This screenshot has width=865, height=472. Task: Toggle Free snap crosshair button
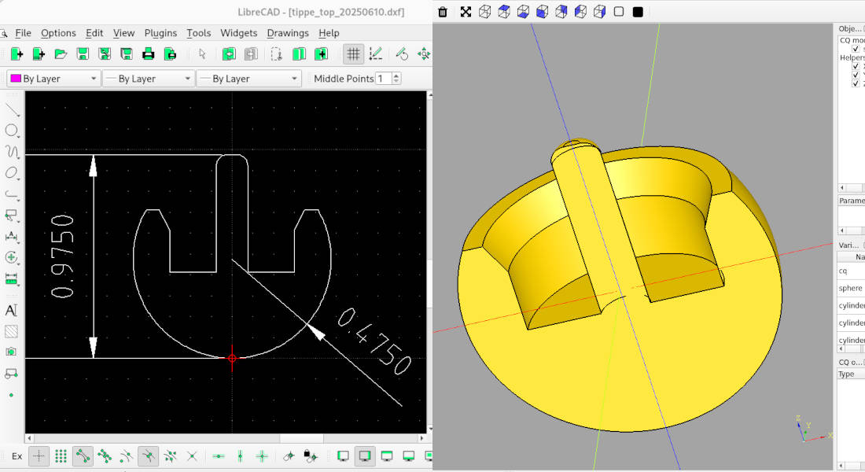[x=39, y=456]
